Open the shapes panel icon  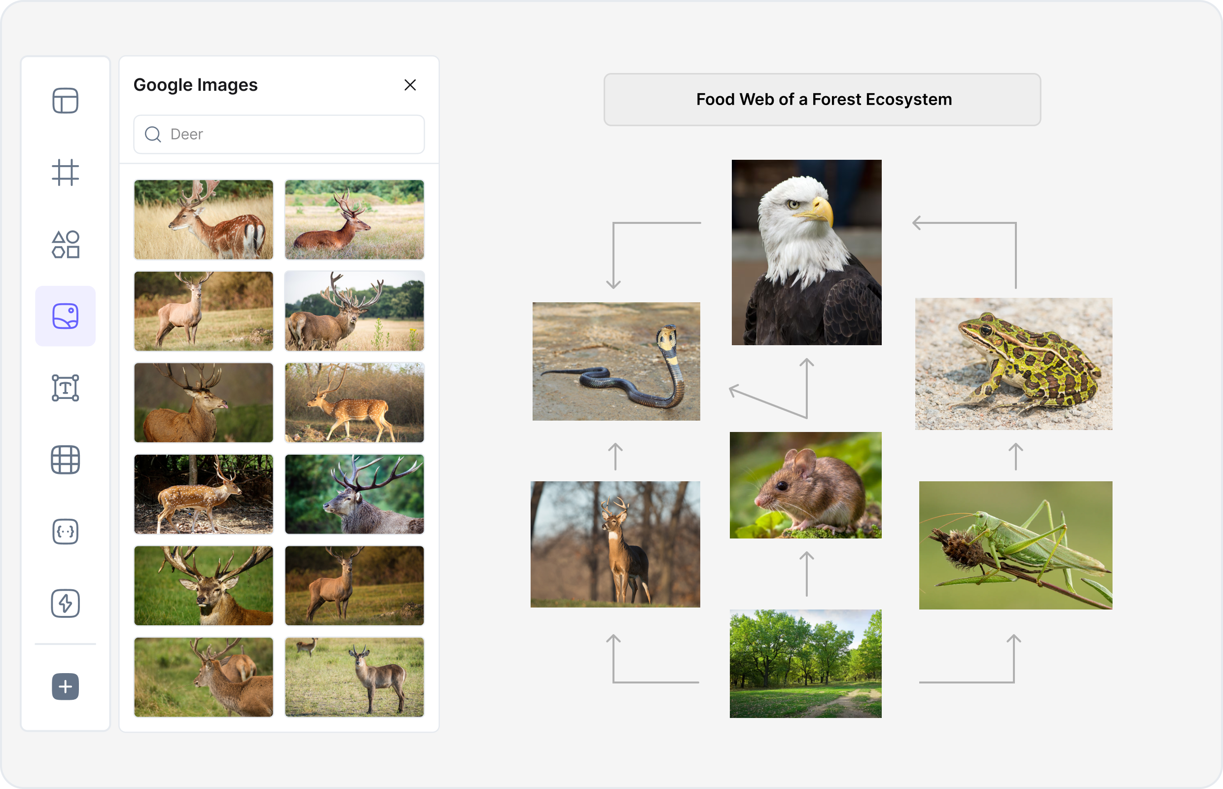[x=65, y=245]
